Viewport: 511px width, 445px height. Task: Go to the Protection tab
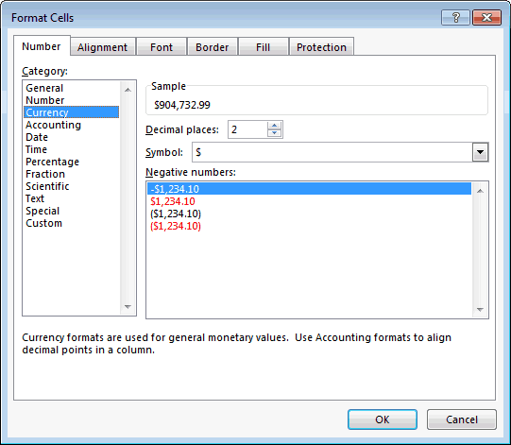click(x=321, y=47)
